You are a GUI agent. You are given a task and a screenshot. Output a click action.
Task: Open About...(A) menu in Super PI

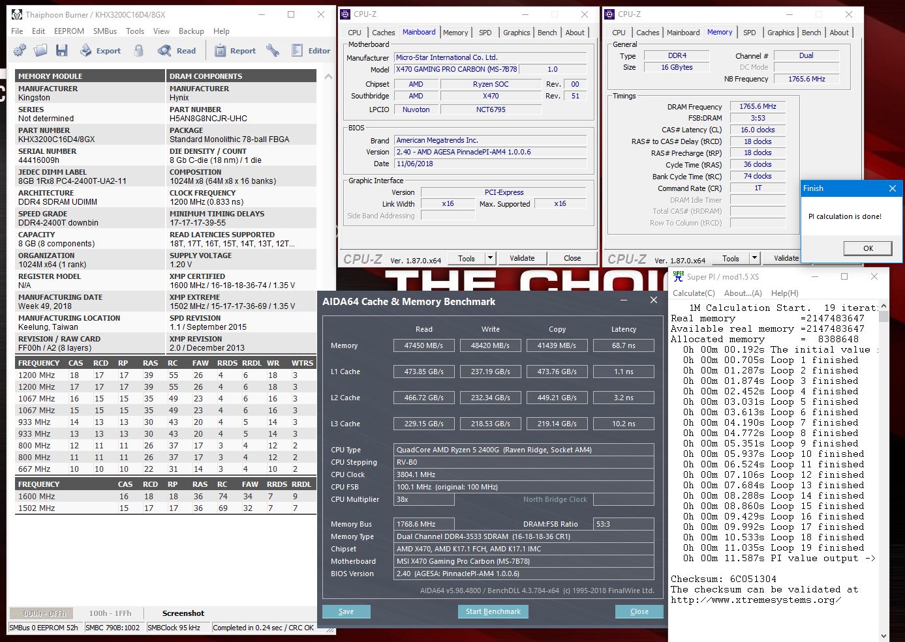pos(743,293)
